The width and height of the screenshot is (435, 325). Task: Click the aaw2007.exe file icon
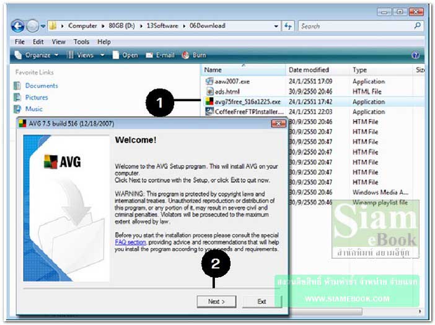coord(209,81)
